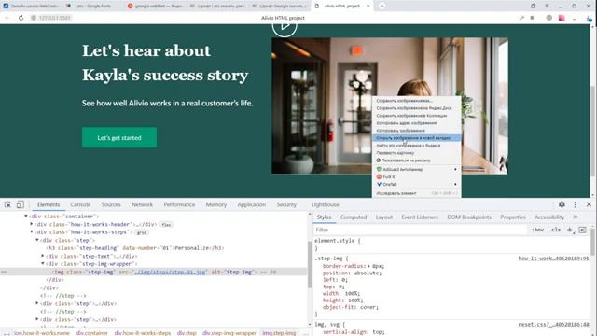Image resolution: width=597 pixels, height=336 pixels.
Task: Click the site info icon in address bar
Action: (x=34, y=18)
